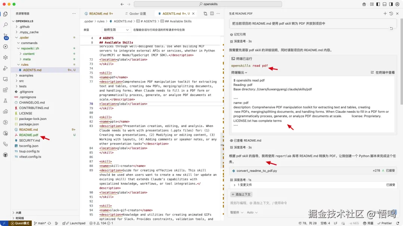The image size is (403, 226).
Task: Open the Explorer view in activity bar
Action: tap(5, 14)
